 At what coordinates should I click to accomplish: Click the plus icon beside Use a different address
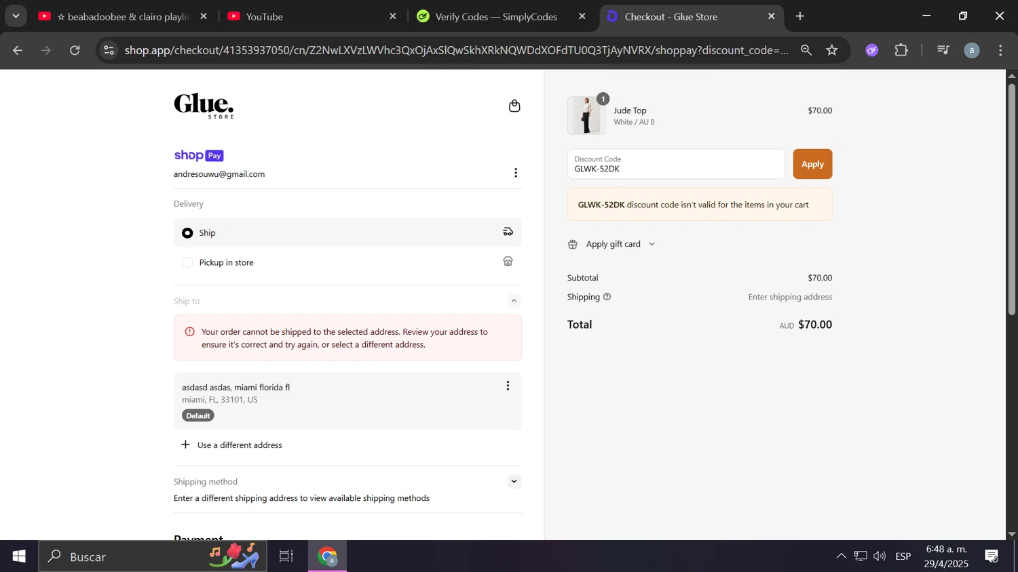(x=185, y=445)
